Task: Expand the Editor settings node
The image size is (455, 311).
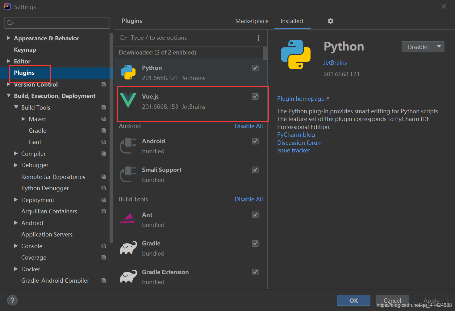Action: (x=9, y=61)
